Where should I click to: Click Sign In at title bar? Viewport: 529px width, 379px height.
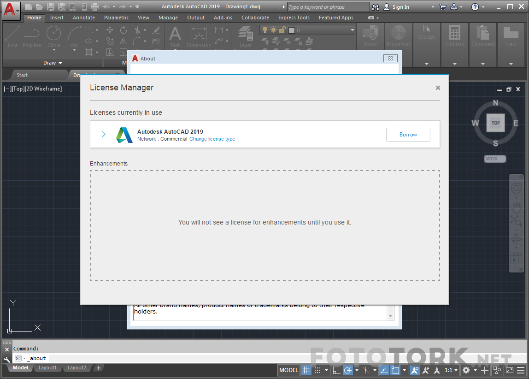click(x=401, y=7)
